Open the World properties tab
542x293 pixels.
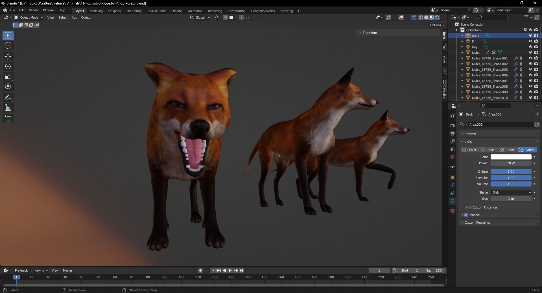[453, 157]
